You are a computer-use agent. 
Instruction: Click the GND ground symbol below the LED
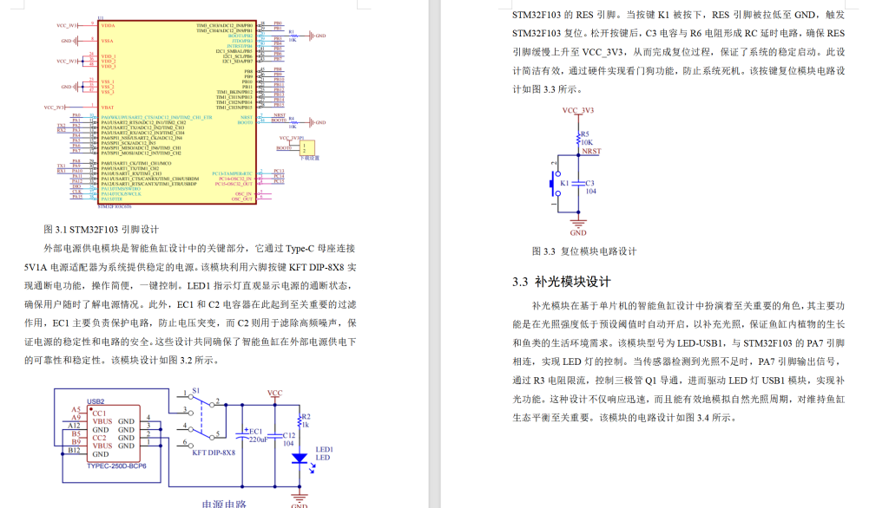coord(299,497)
